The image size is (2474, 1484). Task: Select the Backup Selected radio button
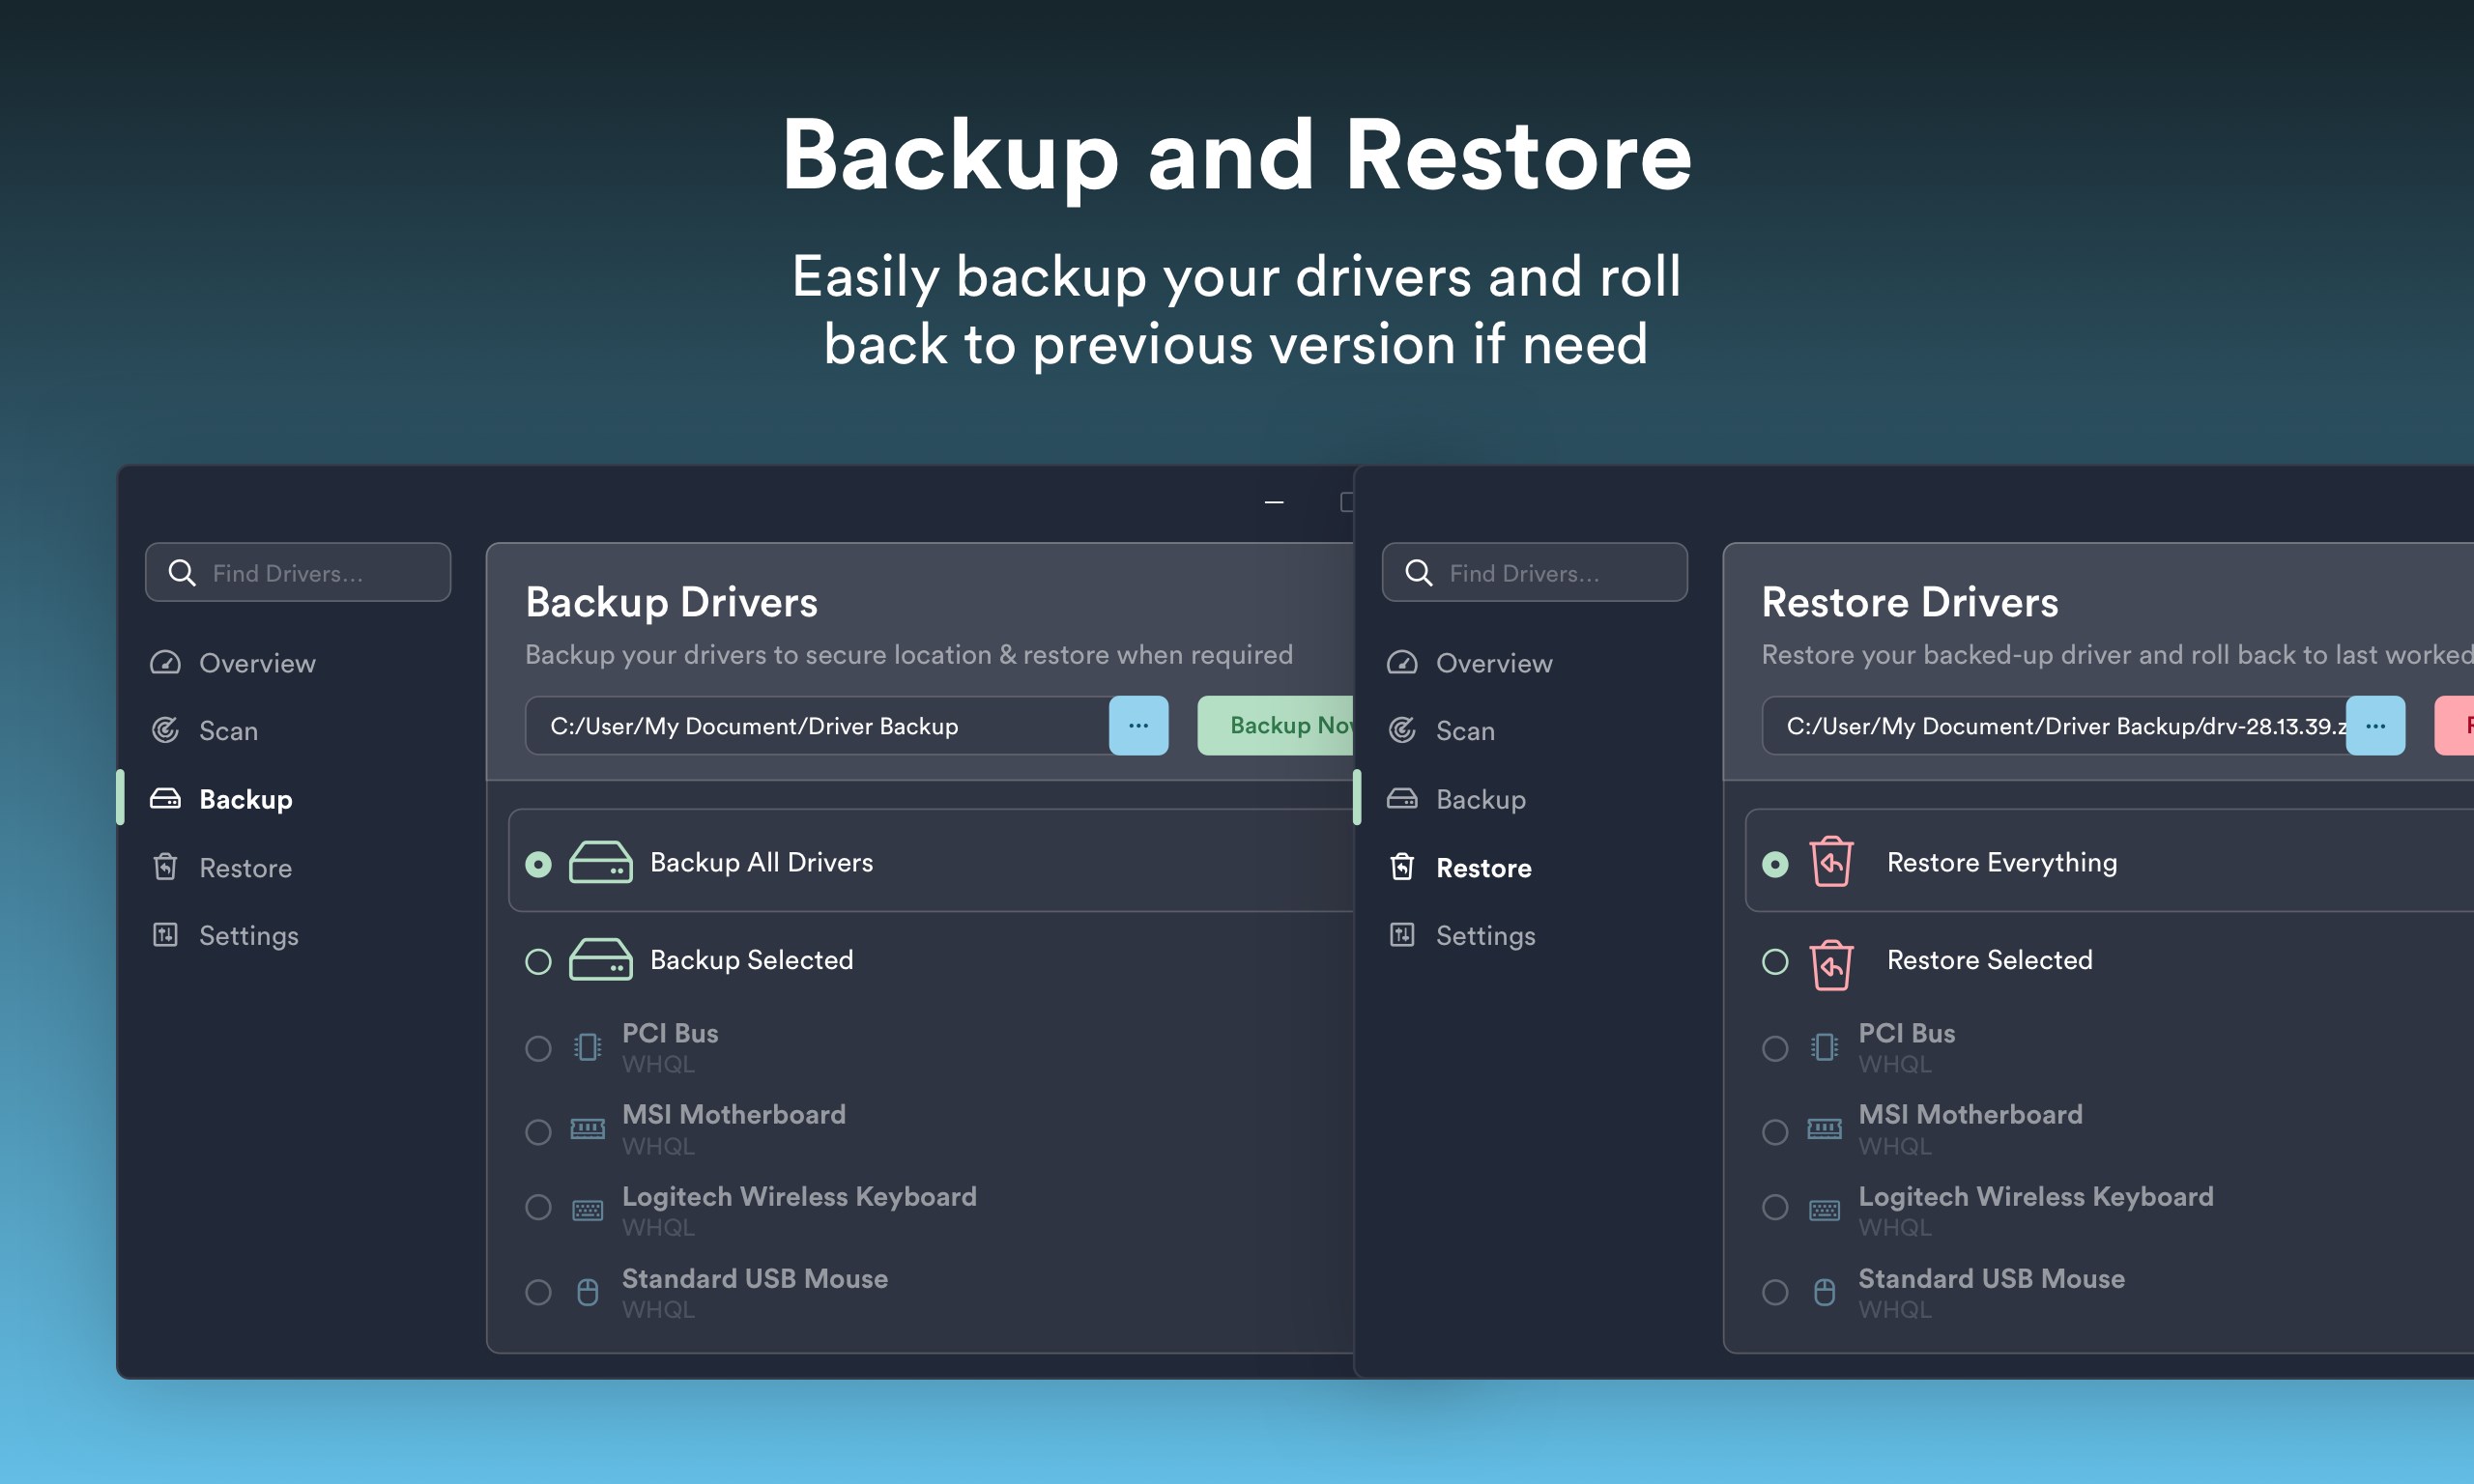[539, 959]
